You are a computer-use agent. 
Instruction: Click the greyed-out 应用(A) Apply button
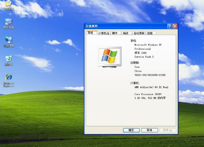pos(168,130)
